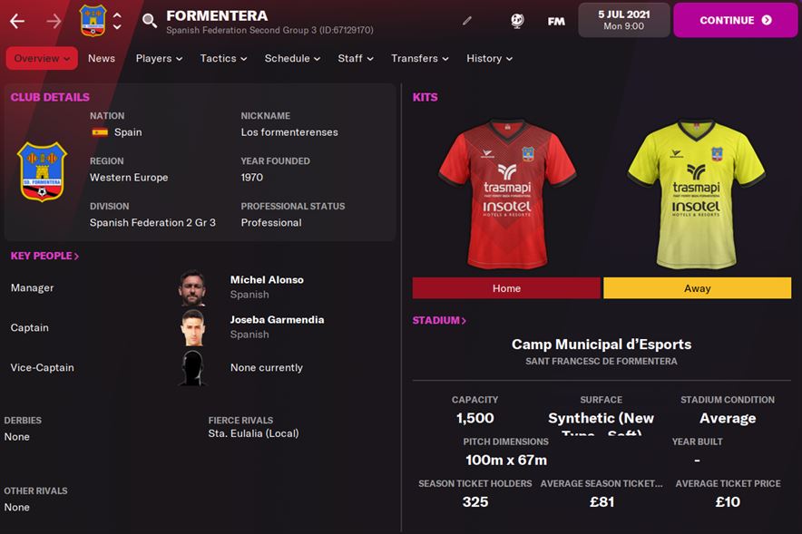Image resolution: width=802 pixels, height=534 pixels.
Task: Click the Formentera club badge in header
Action: click(93, 21)
